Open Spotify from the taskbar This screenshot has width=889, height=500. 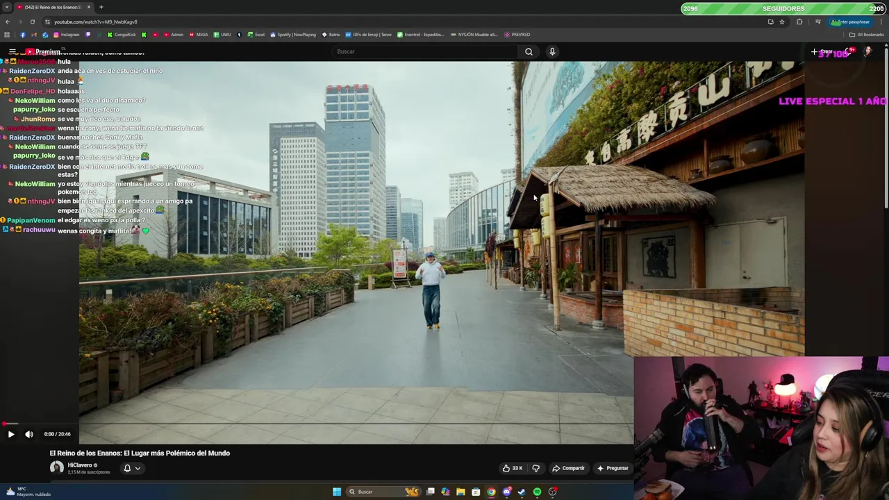[x=537, y=492]
